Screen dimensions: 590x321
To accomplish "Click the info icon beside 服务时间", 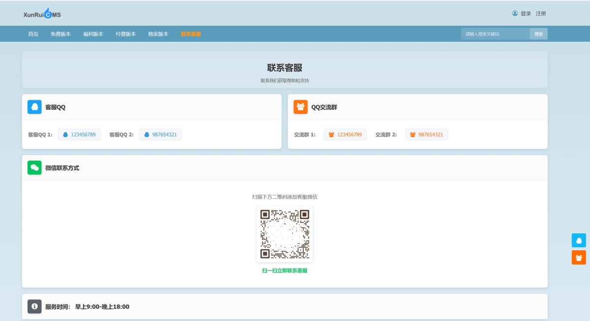I will [x=34, y=306].
